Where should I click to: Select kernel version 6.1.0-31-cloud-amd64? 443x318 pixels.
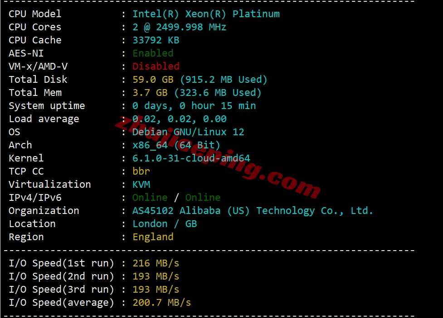pos(191,158)
